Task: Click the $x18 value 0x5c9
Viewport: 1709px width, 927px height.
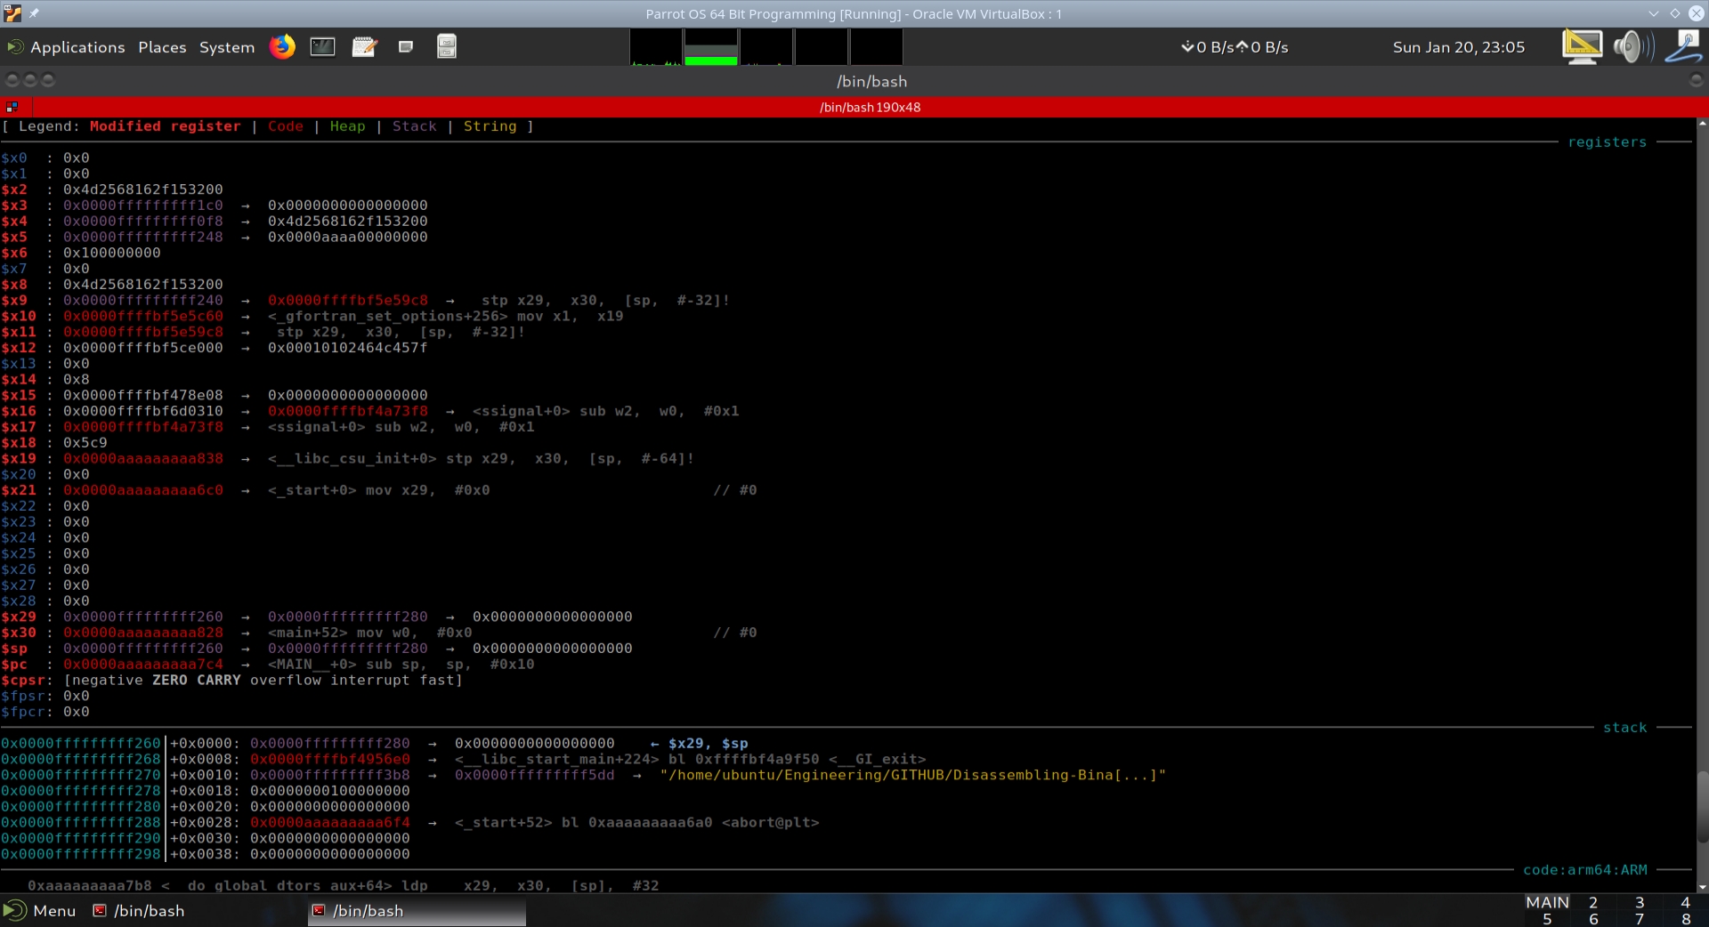Action: pyautogui.click(x=85, y=443)
